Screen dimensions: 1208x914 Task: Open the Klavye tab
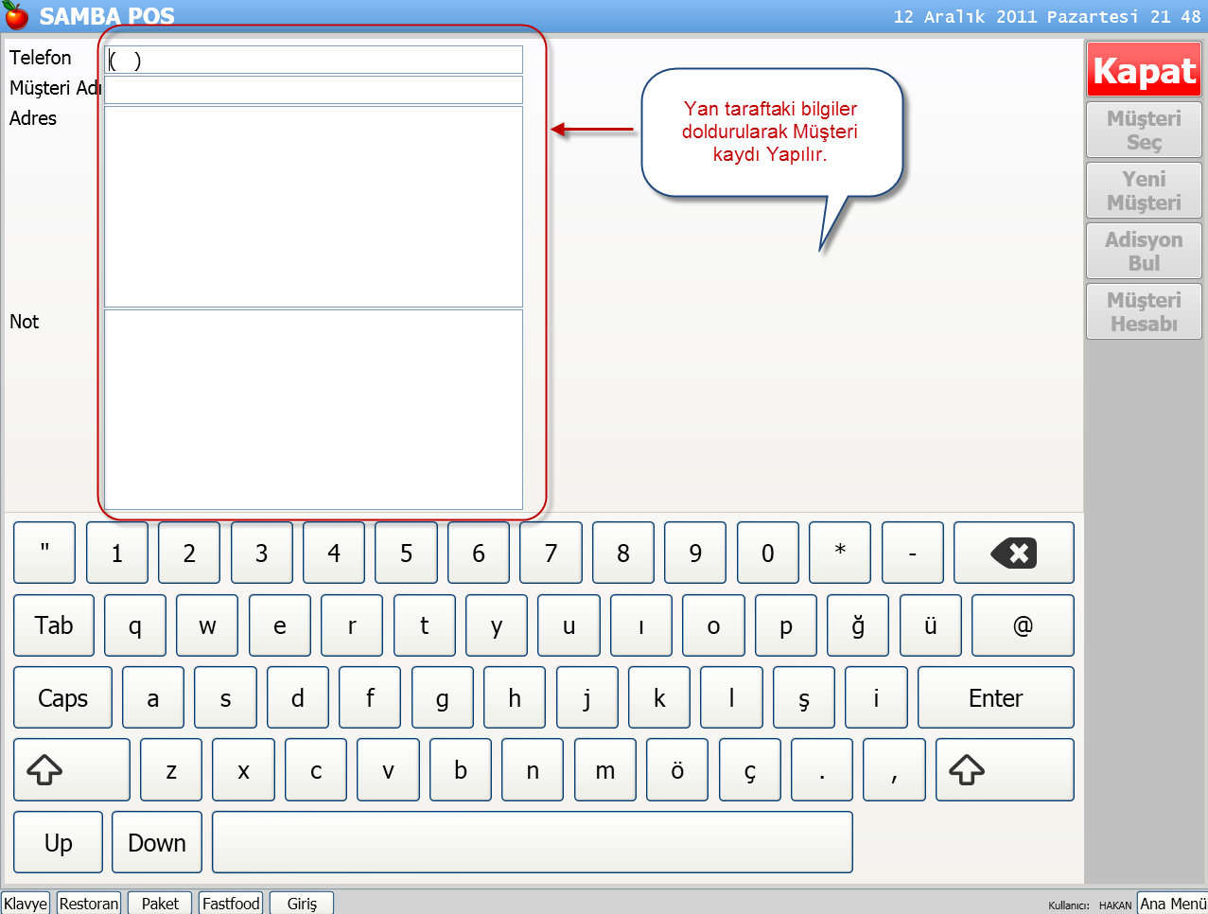point(26,904)
